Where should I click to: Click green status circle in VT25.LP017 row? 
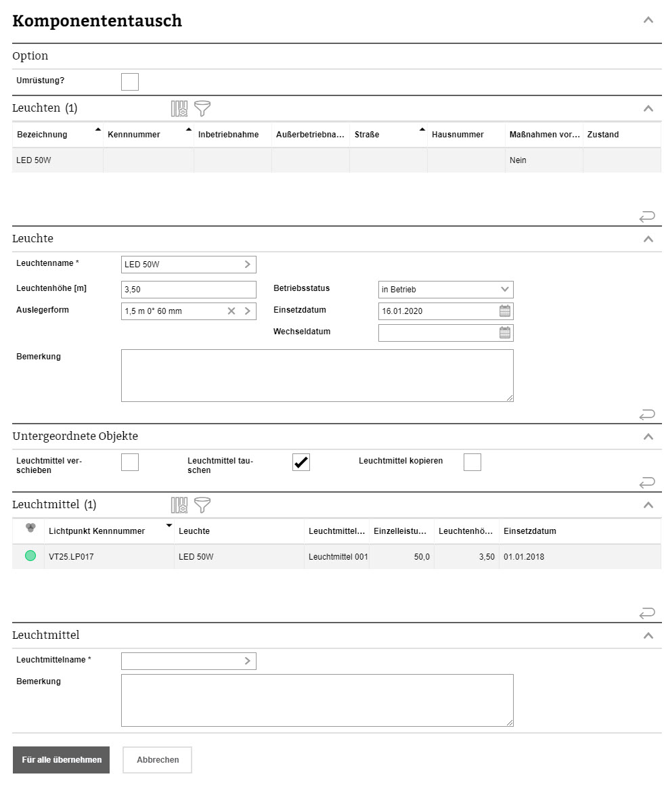click(x=30, y=556)
